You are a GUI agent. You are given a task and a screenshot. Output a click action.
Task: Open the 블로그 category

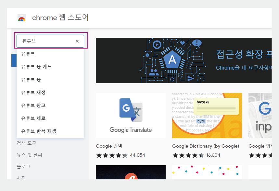[23, 166]
